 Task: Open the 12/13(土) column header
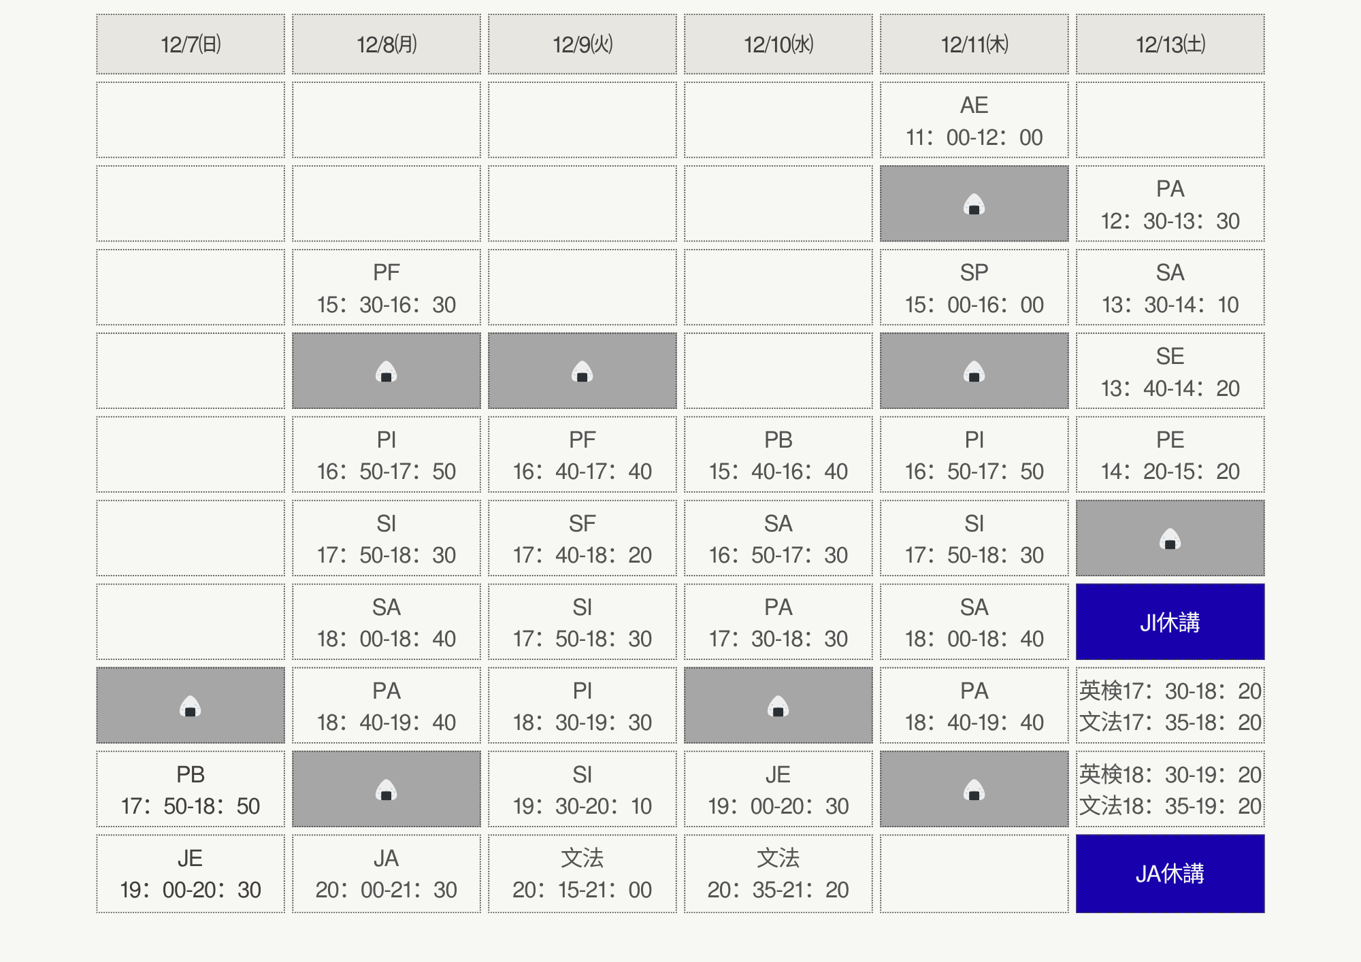[1170, 44]
